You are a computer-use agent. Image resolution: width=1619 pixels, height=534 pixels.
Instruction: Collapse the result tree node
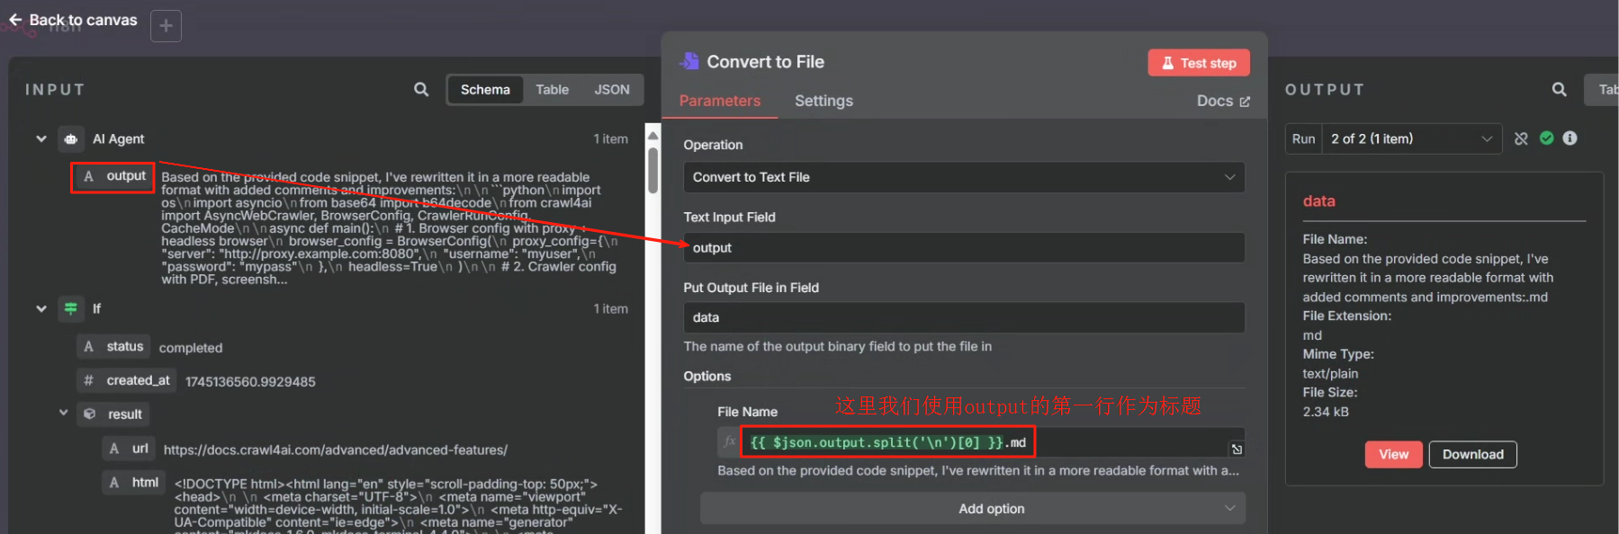pos(63,413)
